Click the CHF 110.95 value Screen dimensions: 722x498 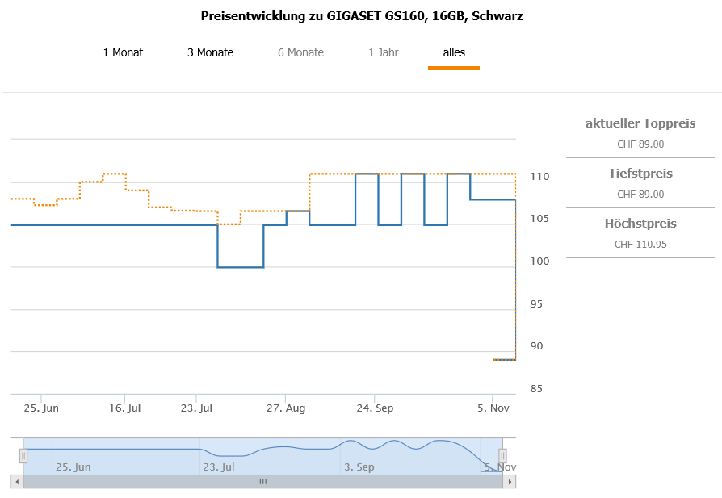coord(640,245)
